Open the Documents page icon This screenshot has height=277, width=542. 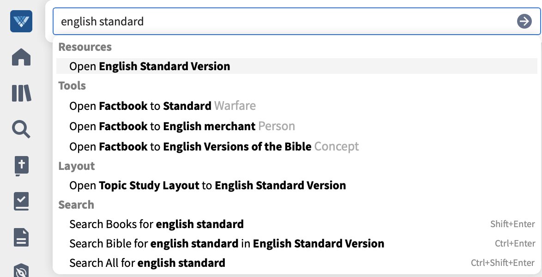(21, 237)
